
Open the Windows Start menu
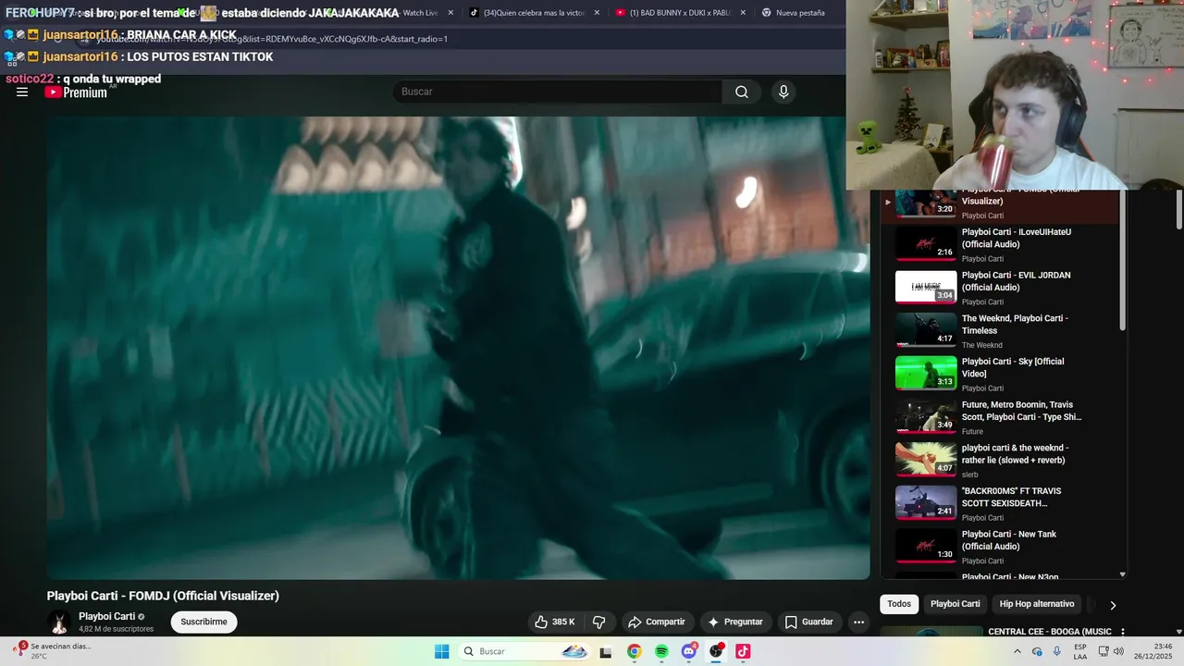click(442, 651)
